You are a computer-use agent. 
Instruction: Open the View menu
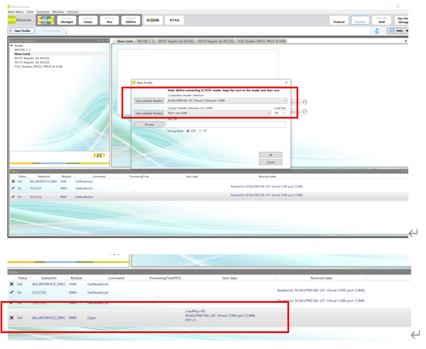coord(30,12)
